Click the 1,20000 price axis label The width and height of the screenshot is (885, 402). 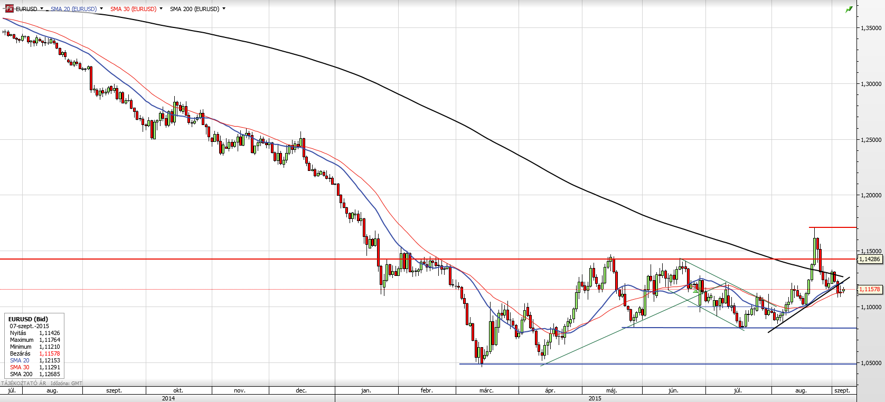pos(871,195)
